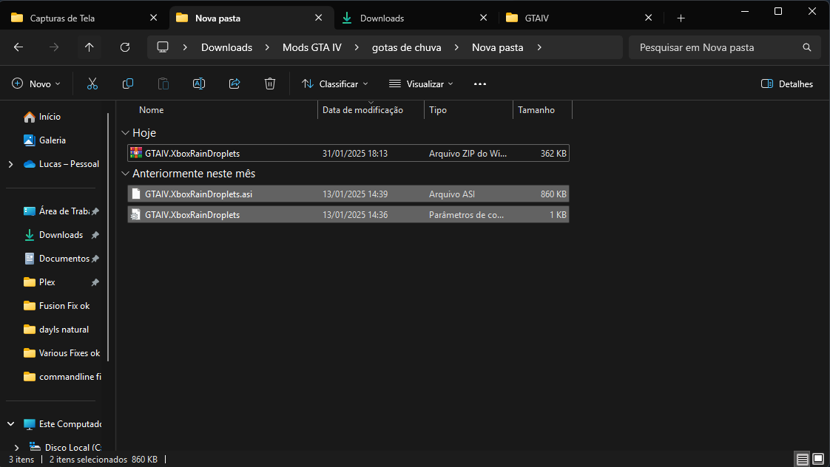Add a new tab with plus button
The width and height of the screenshot is (830, 467).
pos(681,18)
